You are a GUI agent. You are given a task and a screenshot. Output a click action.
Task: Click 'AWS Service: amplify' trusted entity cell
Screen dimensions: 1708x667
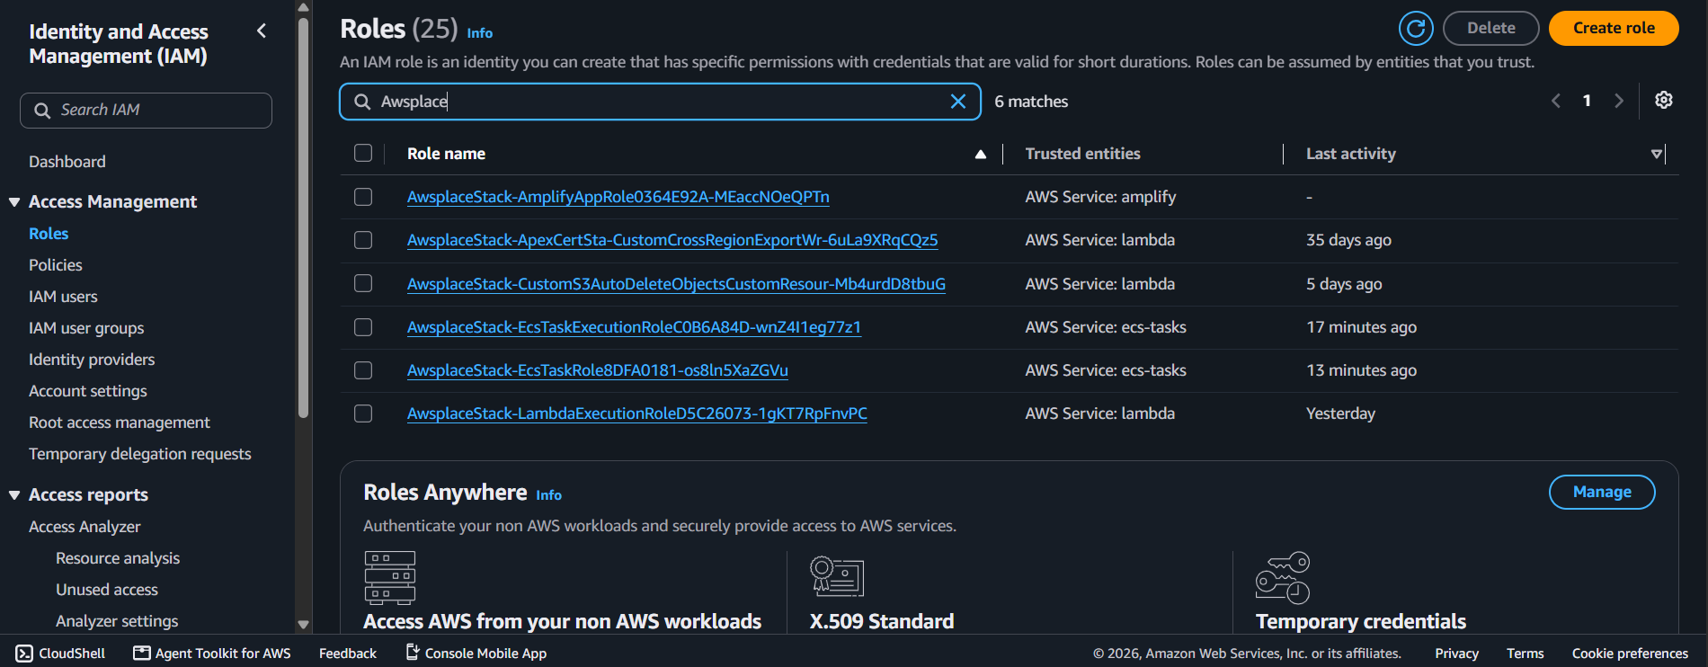click(x=1100, y=197)
